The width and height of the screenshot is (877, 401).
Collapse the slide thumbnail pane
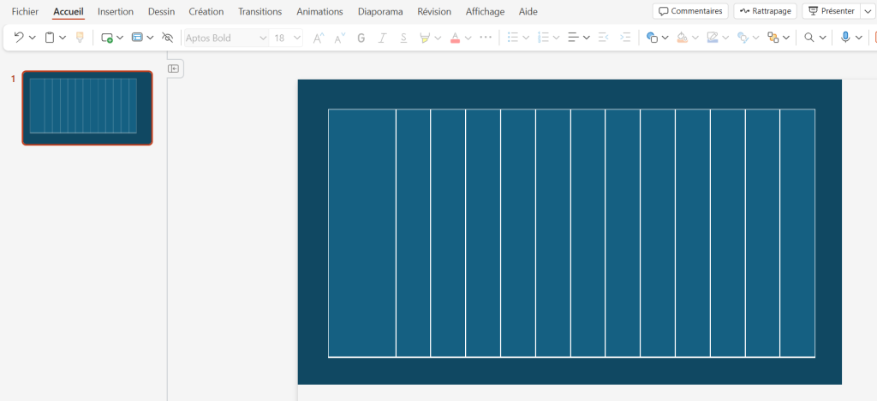[x=173, y=68]
